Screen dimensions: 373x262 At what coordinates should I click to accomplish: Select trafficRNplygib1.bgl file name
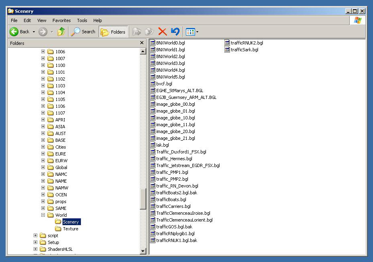tap(175, 234)
